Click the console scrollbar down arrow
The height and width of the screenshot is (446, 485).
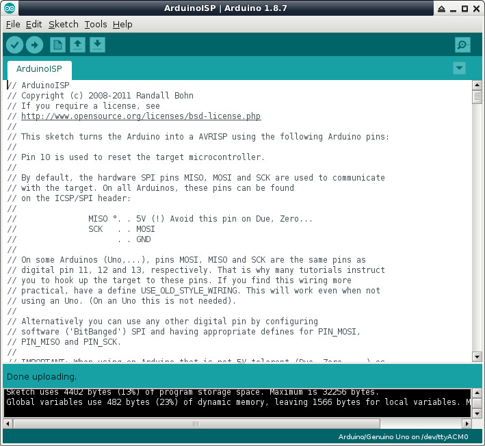(477, 413)
